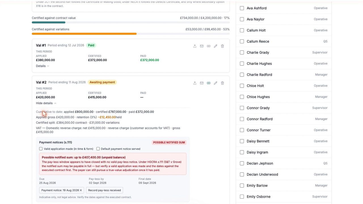Screen dimensions: 363x204
Task: Click the name 'Connor Grady' in the list
Action: click(x=258, y=108)
